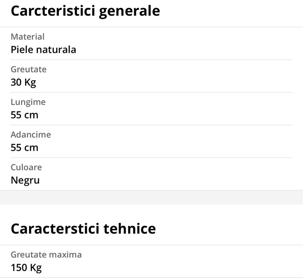The width and height of the screenshot is (303, 278).
Task: Select the "Lungime" field label
Action: (x=28, y=102)
